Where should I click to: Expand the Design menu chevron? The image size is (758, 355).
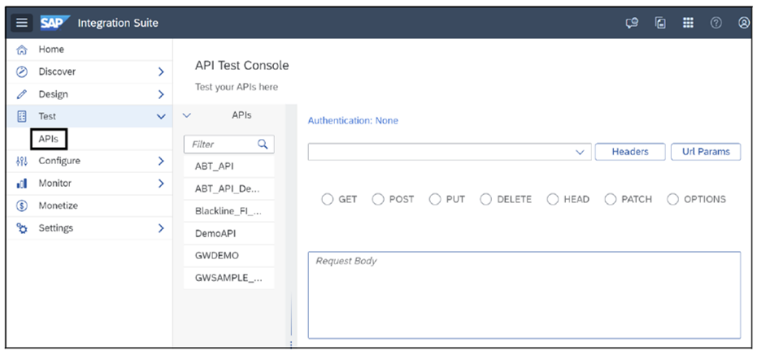[x=161, y=94]
